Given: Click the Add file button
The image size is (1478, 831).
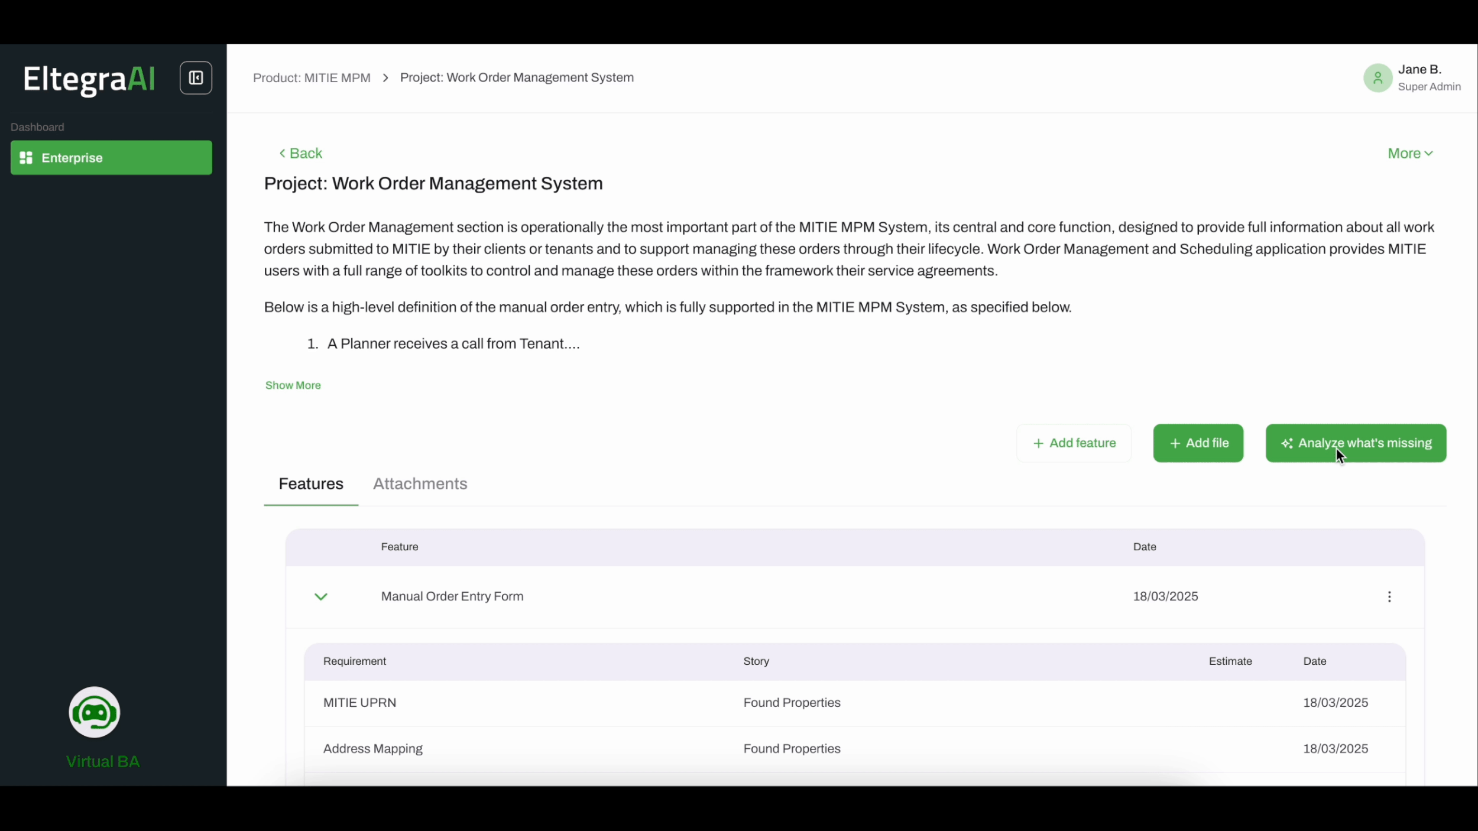Looking at the screenshot, I should [x=1198, y=443].
